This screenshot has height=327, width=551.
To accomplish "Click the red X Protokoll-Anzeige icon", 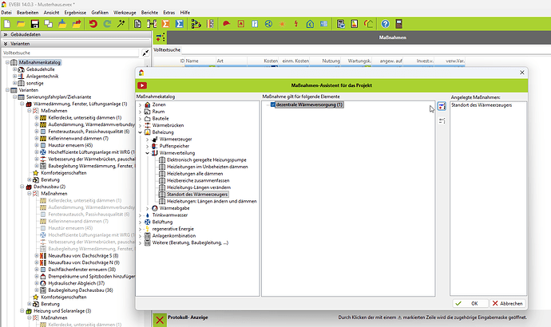I will click(x=161, y=319).
